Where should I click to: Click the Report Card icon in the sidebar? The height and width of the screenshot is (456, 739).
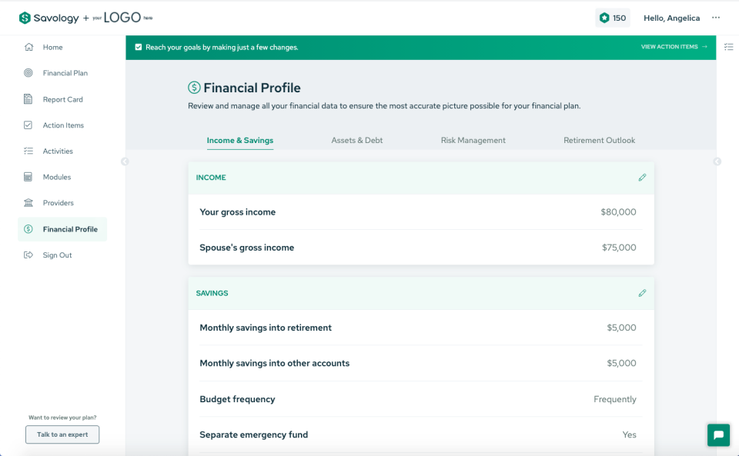pyautogui.click(x=28, y=98)
